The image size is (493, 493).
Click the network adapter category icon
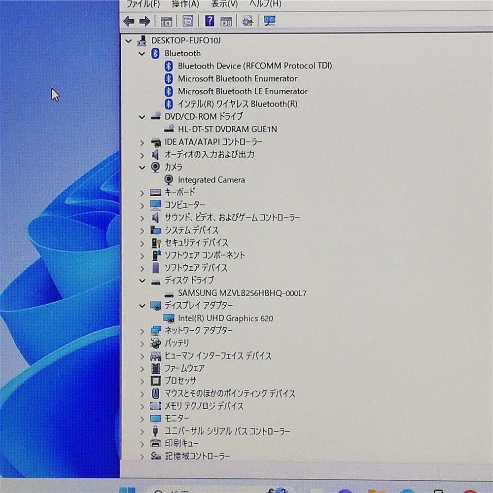point(156,330)
